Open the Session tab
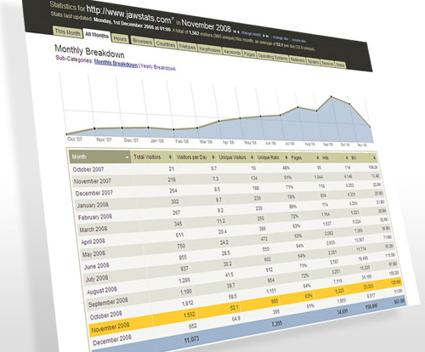The height and width of the screenshot is (352, 425). pyautogui.click(x=327, y=63)
